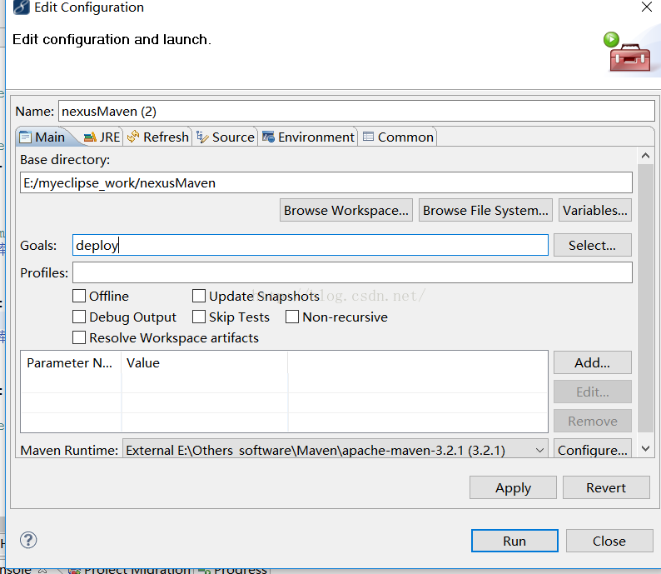Screen dimensions: 661x574
Task: Switch to the Refresh tab
Action: click(x=157, y=137)
